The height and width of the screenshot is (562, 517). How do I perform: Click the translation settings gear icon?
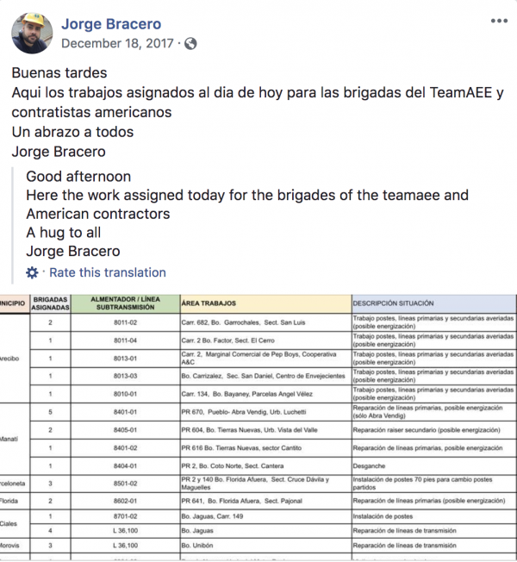point(33,272)
